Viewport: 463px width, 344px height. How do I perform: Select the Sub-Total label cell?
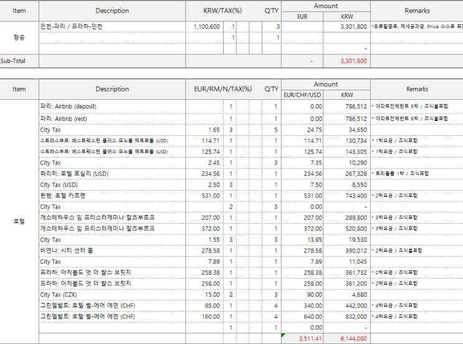click(19, 61)
